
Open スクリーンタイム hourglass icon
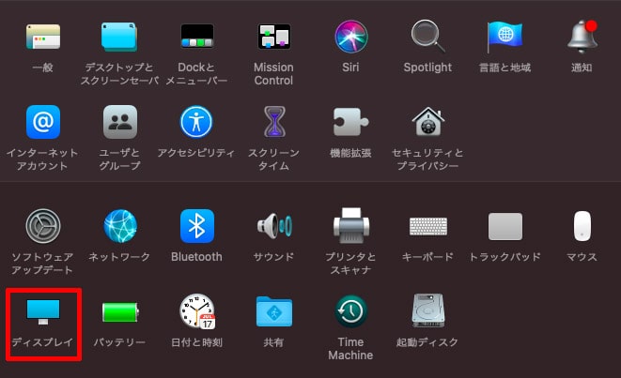point(273,122)
